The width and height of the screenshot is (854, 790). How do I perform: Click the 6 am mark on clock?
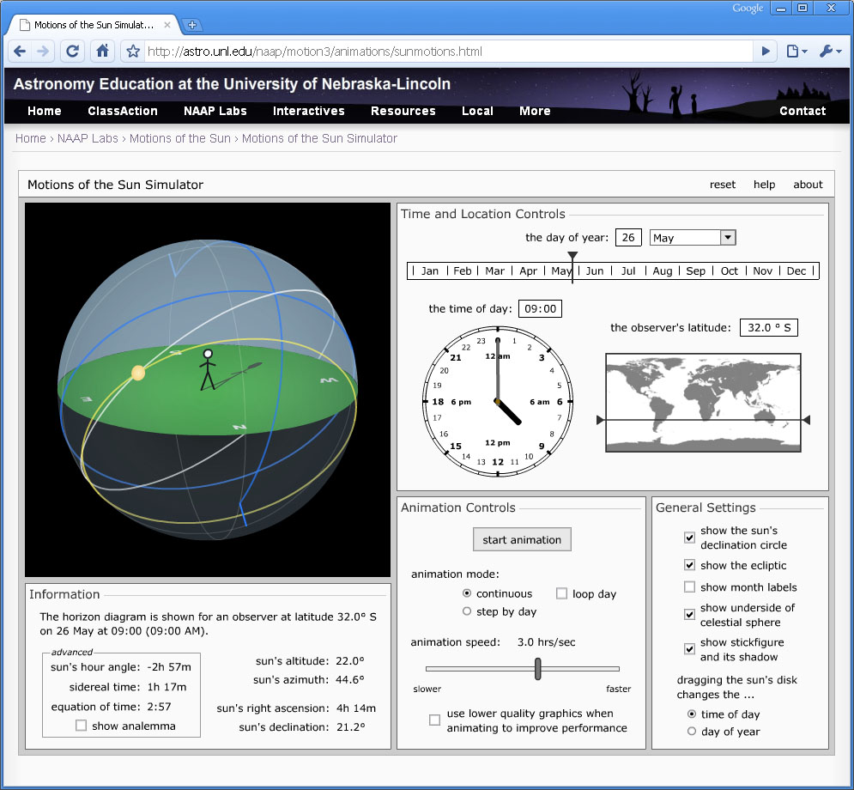pyautogui.click(x=539, y=402)
